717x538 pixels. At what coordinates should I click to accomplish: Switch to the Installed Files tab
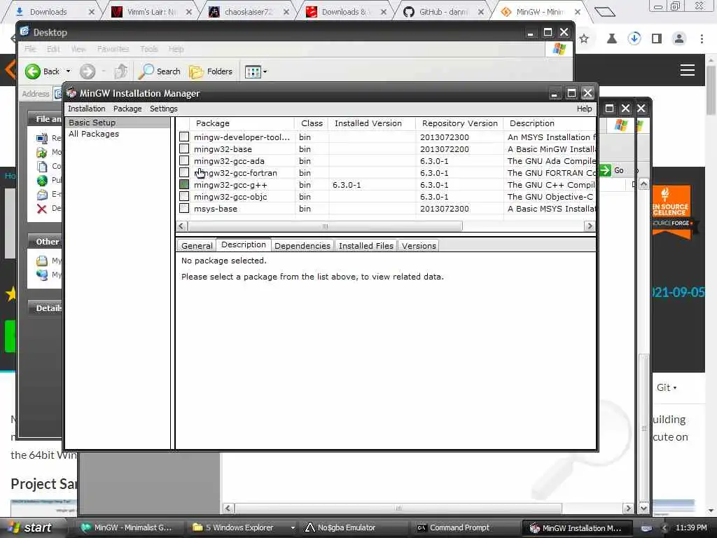pos(366,246)
